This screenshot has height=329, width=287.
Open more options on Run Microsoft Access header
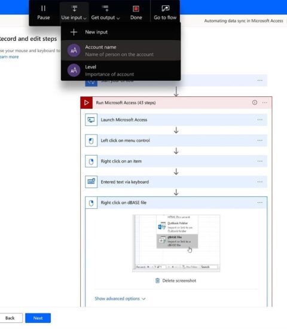click(x=264, y=103)
